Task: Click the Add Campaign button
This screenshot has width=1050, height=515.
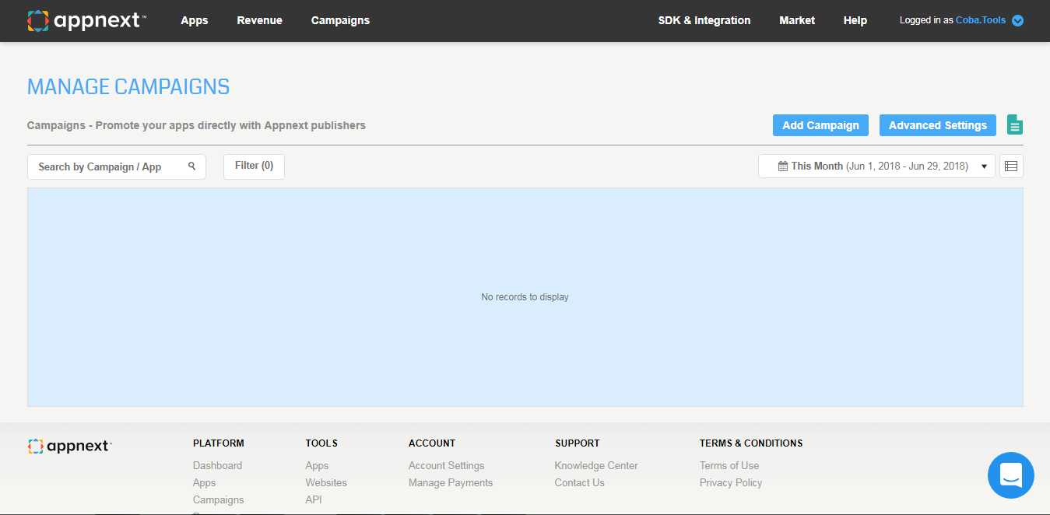Action: pos(820,125)
